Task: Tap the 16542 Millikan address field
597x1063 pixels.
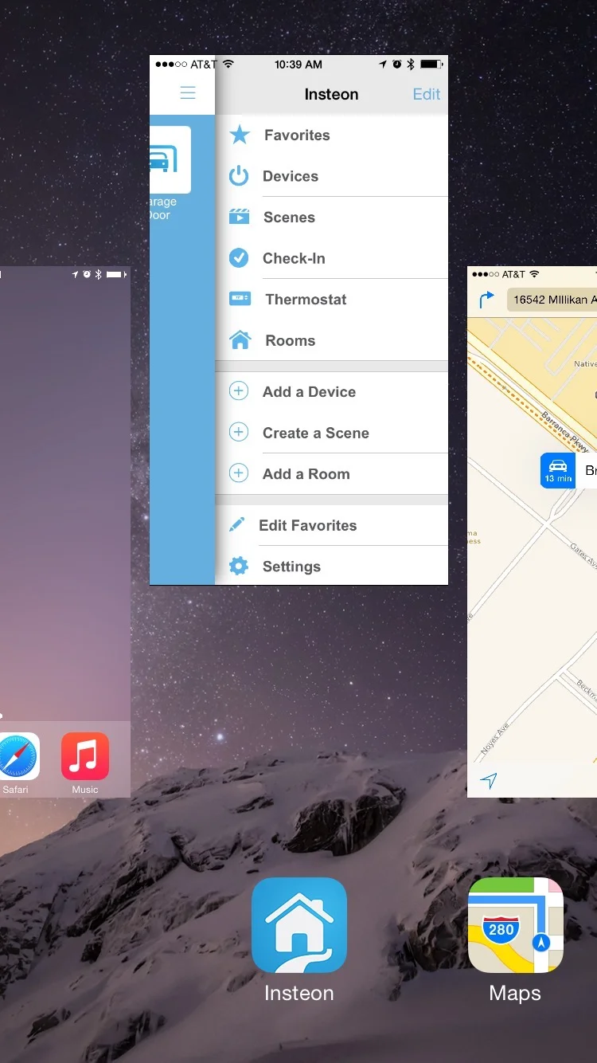Action: (x=552, y=300)
